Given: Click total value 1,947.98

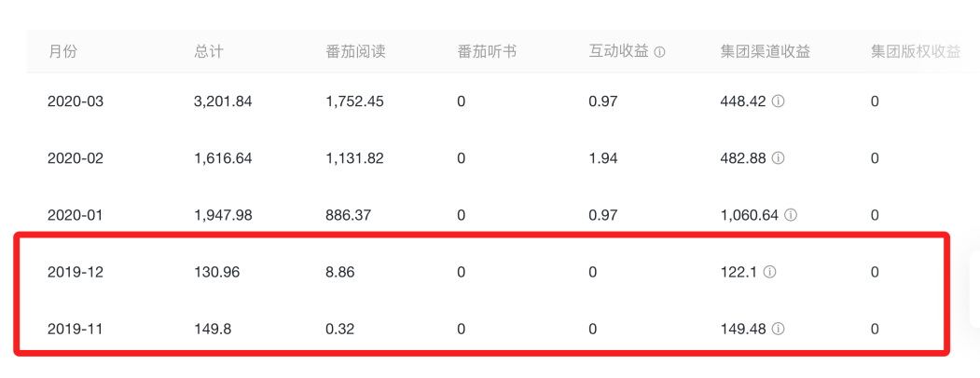Looking at the screenshot, I should 223,215.
